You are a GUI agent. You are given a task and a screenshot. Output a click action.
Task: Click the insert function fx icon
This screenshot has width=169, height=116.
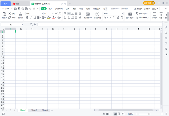click(x=35, y=25)
